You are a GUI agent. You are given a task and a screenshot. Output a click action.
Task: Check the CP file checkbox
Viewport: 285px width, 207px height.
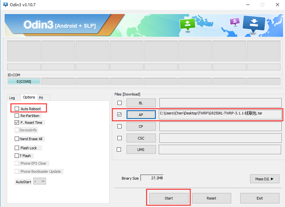119,126
